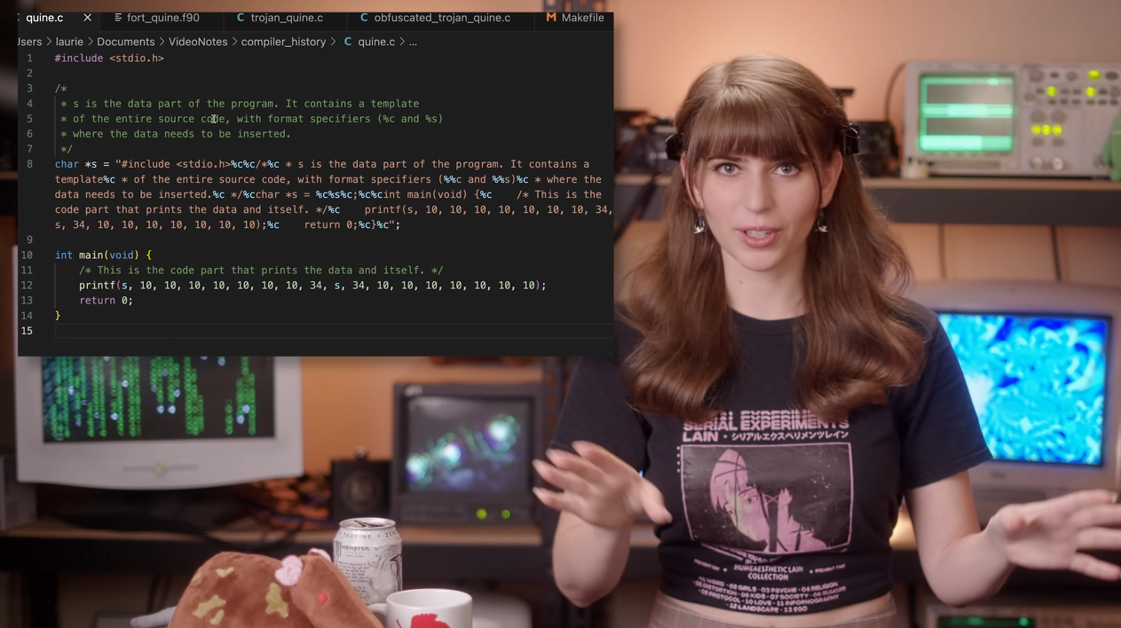This screenshot has width=1121, height=628.
Task: Click 'int main(void) {' on line 10
Action: click(x=103, y=255)
